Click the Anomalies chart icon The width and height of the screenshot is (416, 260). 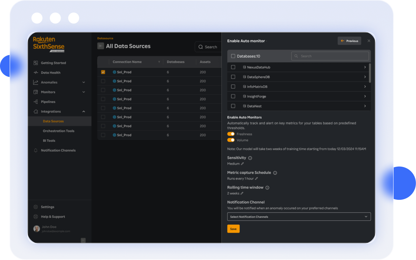(36, 82)
